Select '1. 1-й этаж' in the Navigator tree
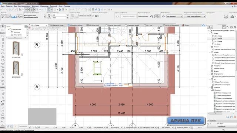Screen dimensions: 237x133 218,41
